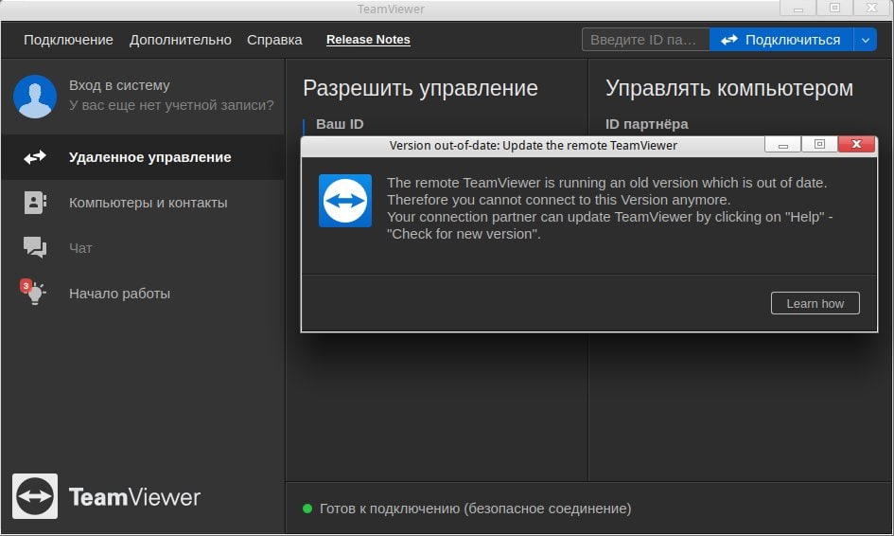Expand the dropdown arrow beside Подключиться
This screenshot has height=536, width=894.
[865, 40]
